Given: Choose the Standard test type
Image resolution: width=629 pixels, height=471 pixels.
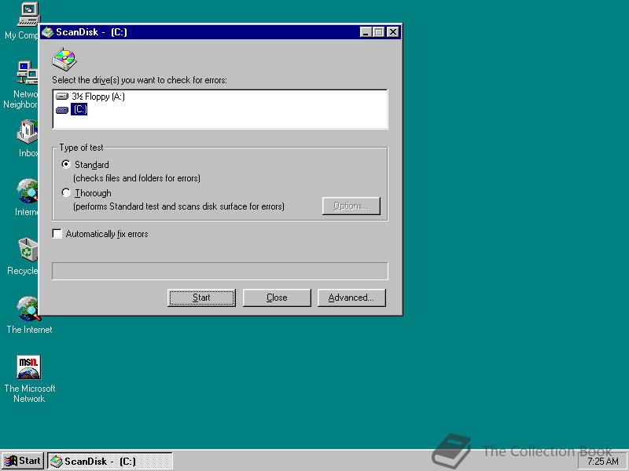Looking at the screenshot, I should [x=66, y=164].
